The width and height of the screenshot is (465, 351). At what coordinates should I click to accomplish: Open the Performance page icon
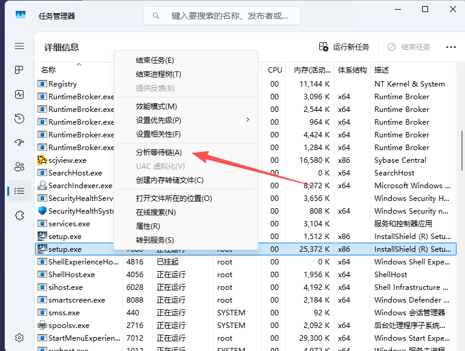pos(19,94)
